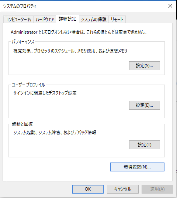Click the パフォーマンス group label

pyautogui.click(x=23, y=41)
